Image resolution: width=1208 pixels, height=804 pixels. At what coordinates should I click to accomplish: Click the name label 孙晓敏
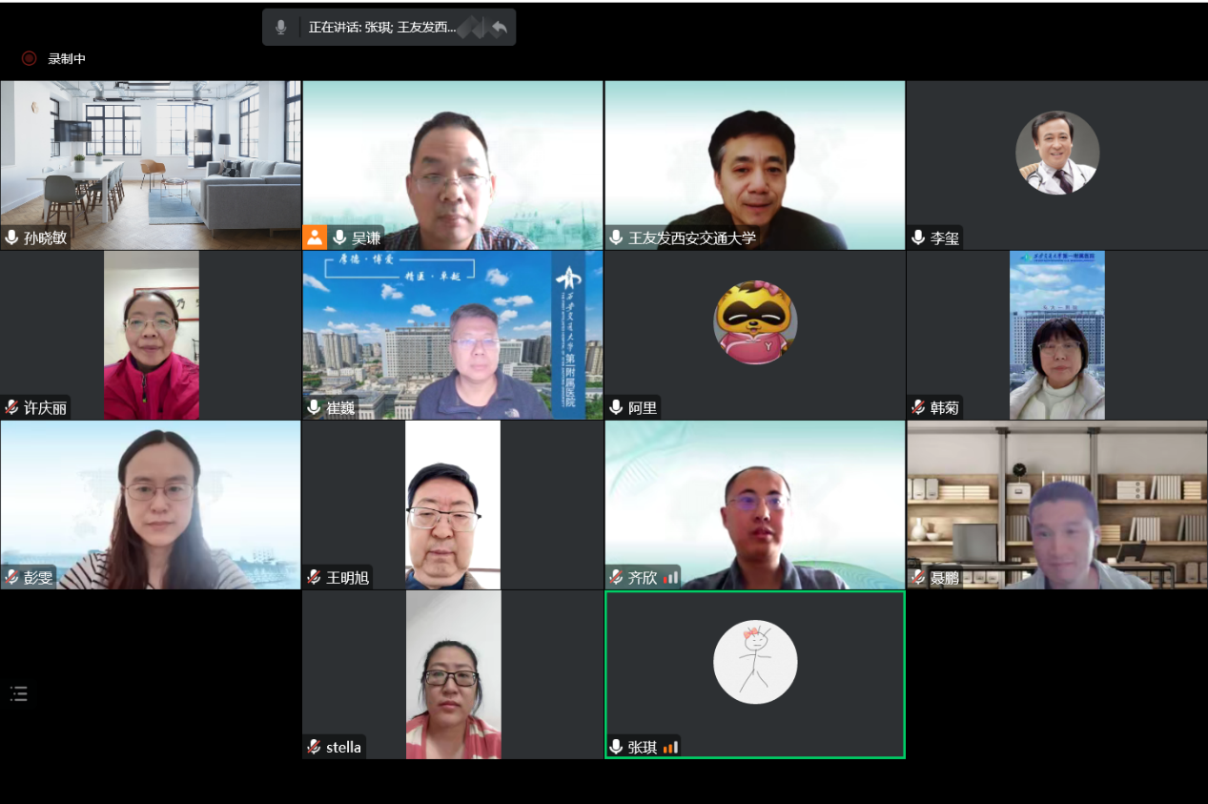click(46, 237)
